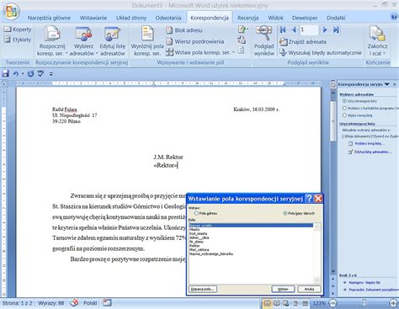
Task: Click zoom in plus button
Action: [394, 303]
